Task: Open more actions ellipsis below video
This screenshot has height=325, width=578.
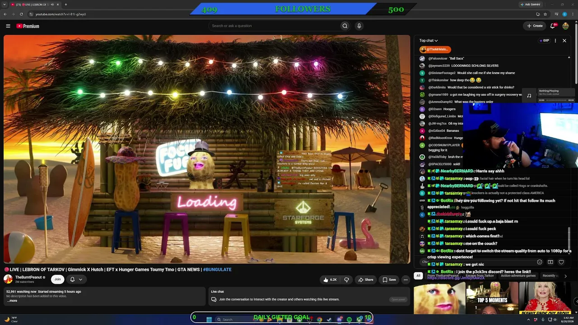Action: [x=406, y=280]
